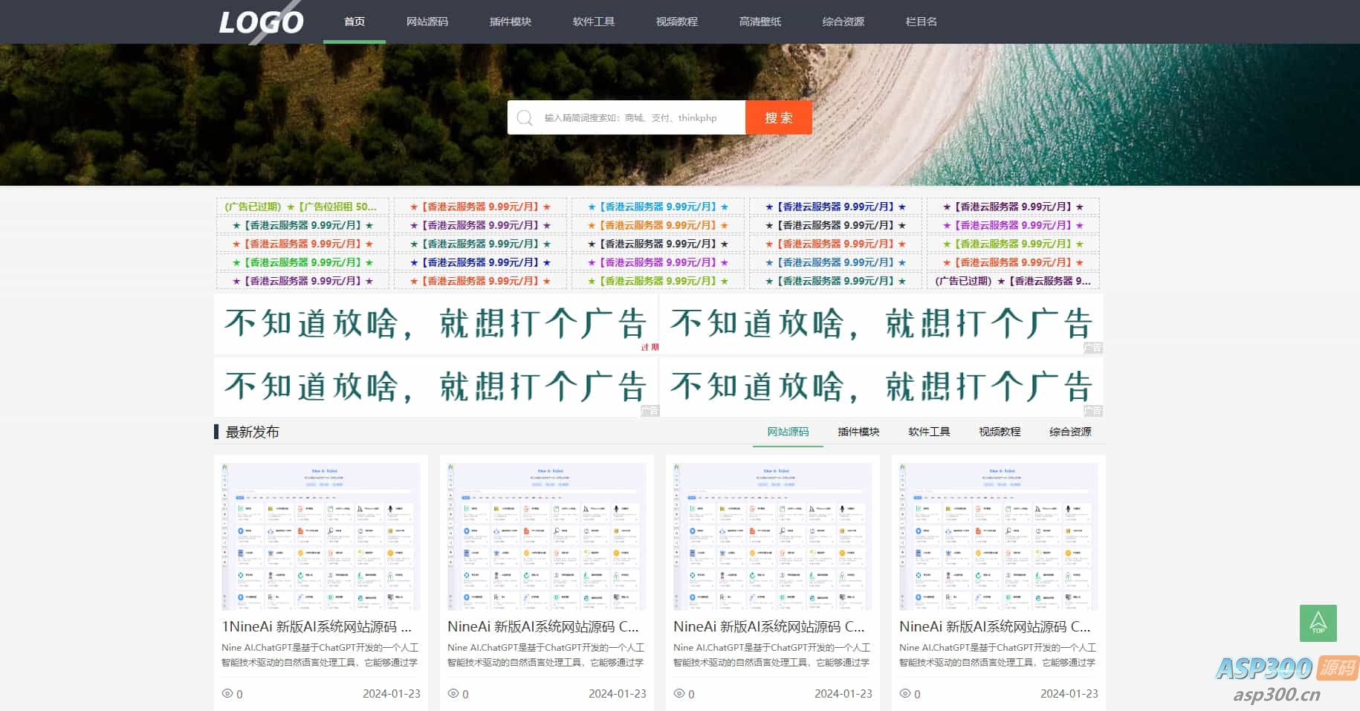Open the 广告位招租 ad link
1360x711 pixels.
tap(302, 207)
